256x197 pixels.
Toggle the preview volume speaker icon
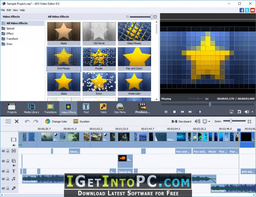click(x=247, y=112)
